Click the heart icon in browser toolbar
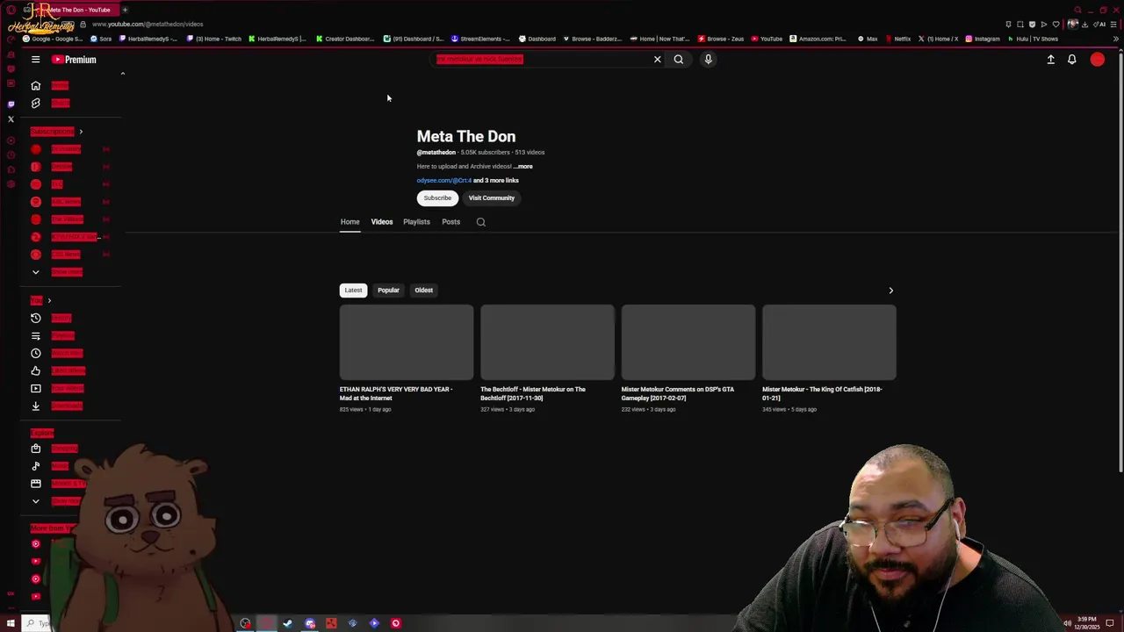The image size is (1124, 632). click(x=1056, y=25)
